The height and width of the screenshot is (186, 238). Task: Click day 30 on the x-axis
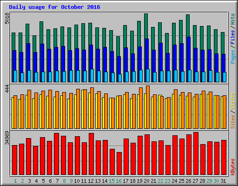pos(216,181)
